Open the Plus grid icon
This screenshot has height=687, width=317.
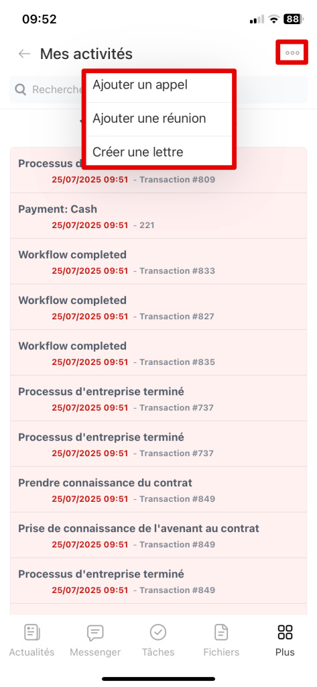(x=285, y=633)
